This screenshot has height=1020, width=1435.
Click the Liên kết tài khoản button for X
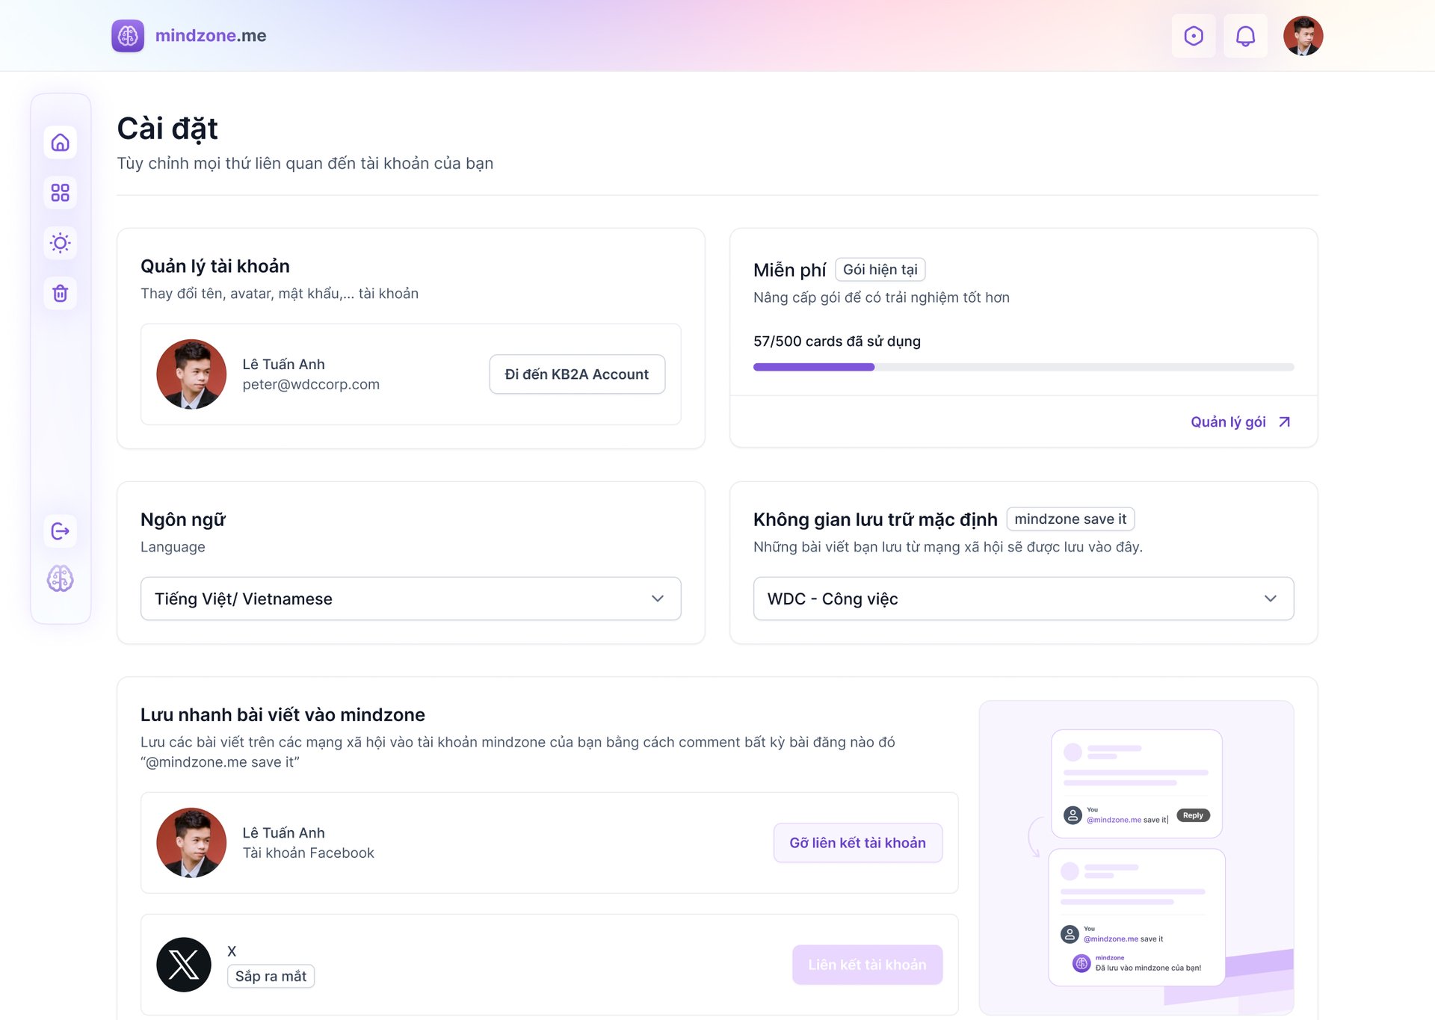click(867, 965)
